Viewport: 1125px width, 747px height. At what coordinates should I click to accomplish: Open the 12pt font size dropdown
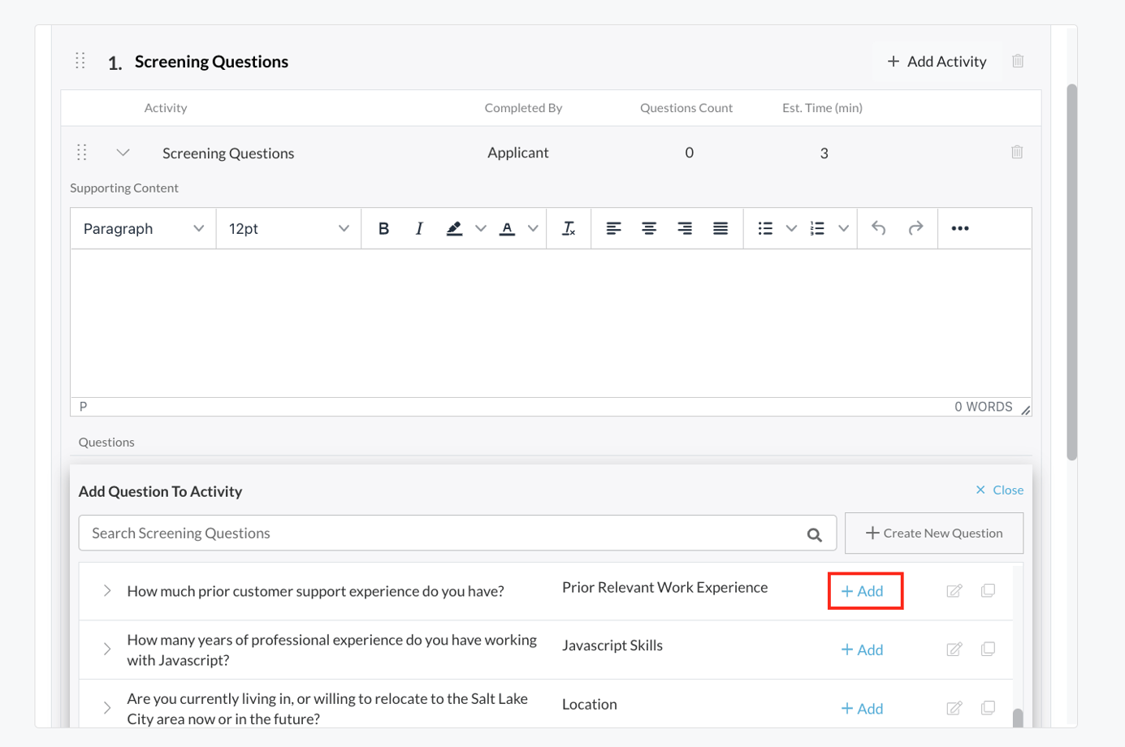(x=288, y=228)
